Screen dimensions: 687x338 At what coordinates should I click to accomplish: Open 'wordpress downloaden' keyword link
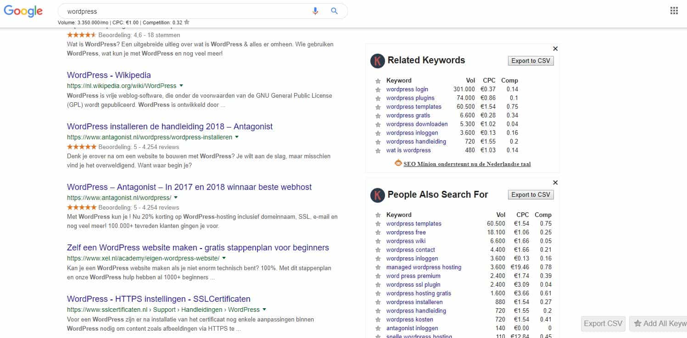click(x=417, y=124)
